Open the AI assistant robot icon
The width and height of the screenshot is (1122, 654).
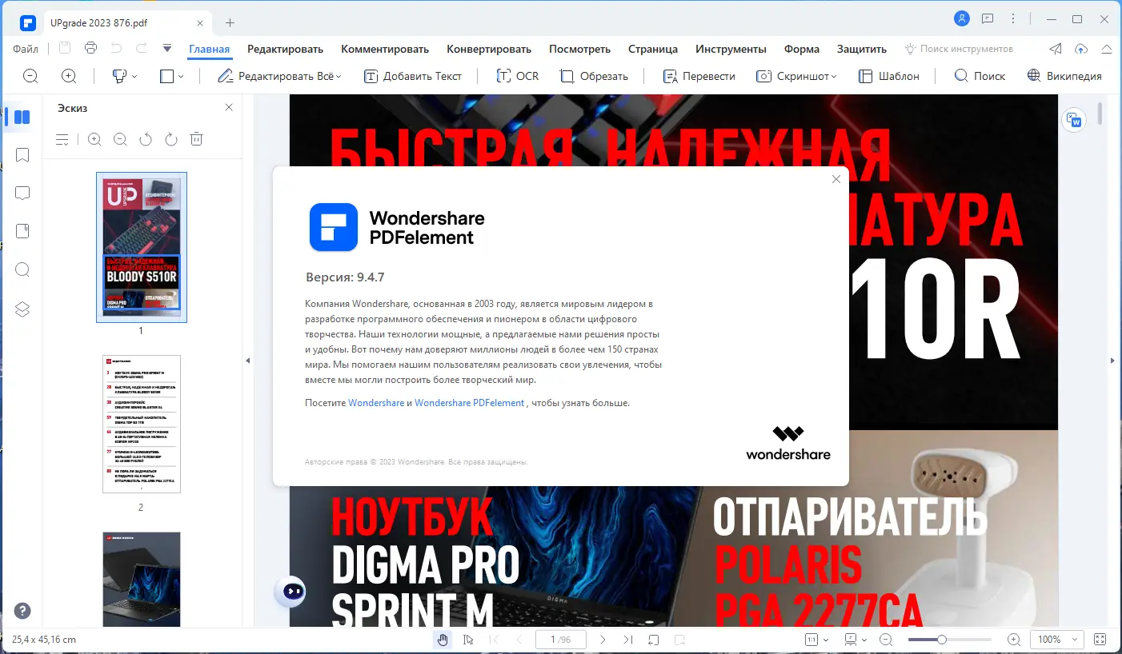click(290, 592)
